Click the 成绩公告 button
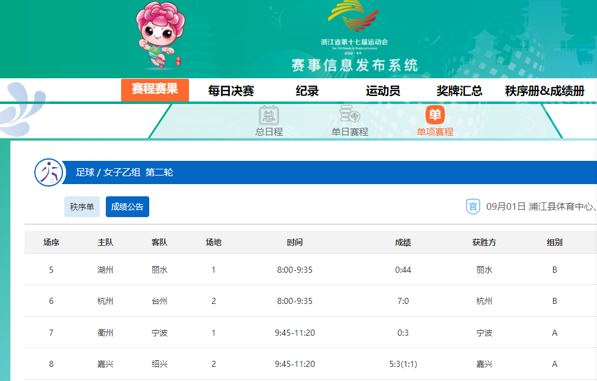The width and height of the screenshot is (597, 381). 127,207
